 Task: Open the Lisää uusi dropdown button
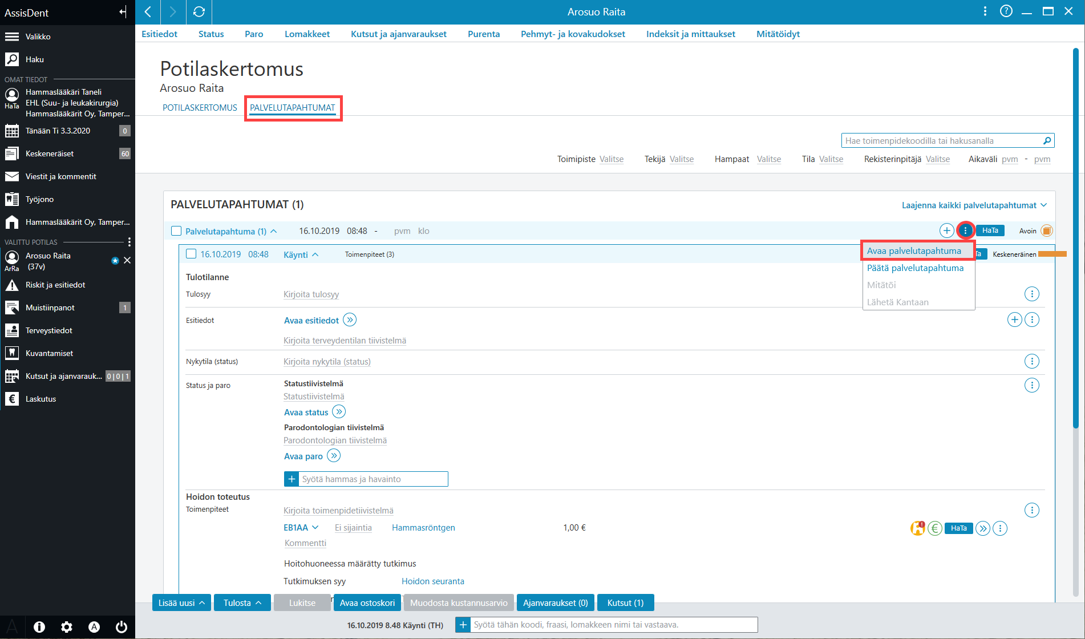point(181,602)
